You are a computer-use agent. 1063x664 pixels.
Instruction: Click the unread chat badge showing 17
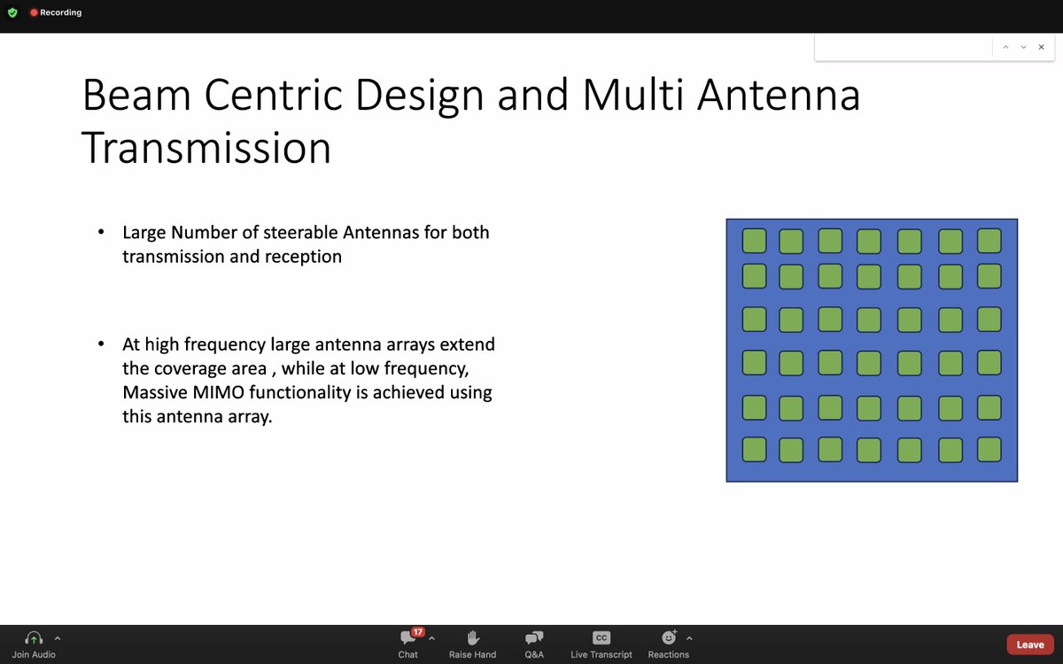pyautogui.click(x=418, y=631)
